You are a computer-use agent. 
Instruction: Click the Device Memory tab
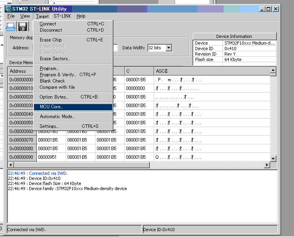[x=20, y=63]
